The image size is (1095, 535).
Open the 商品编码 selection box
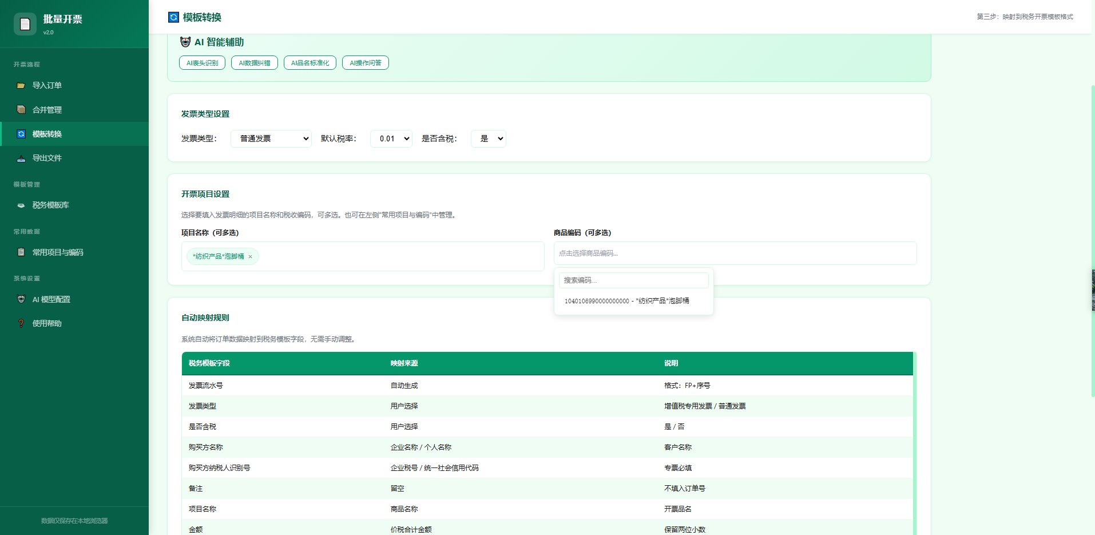(735, 253)
